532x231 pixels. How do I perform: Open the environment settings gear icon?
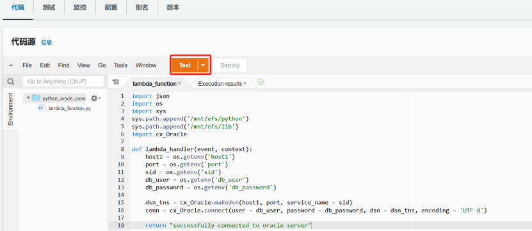tap(95, 99)
